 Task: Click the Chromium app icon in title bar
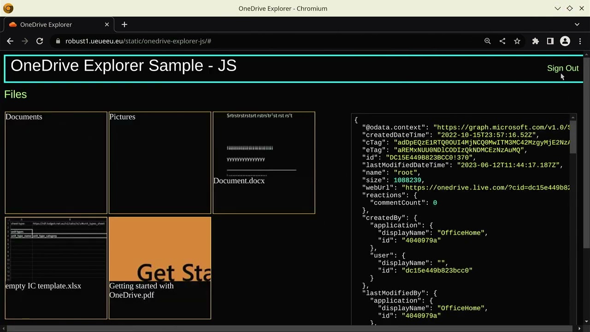[x=8, y=8]
